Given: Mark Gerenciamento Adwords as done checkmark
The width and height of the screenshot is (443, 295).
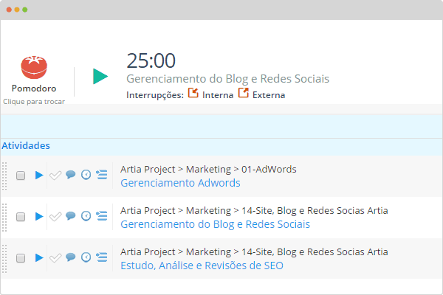Looking at the screenshot, I should pyautogui.click(x=55, y=176).
